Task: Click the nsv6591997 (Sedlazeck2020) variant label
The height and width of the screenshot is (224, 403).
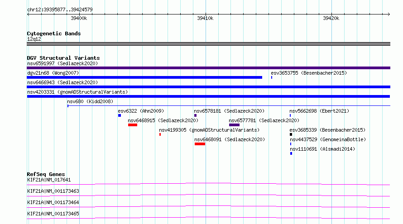Action: click(62, 63)
